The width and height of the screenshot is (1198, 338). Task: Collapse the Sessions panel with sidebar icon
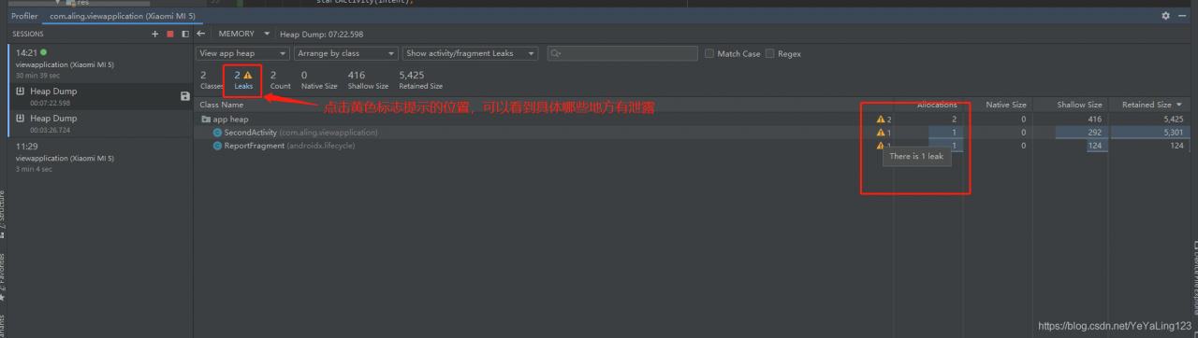point(185,34)
